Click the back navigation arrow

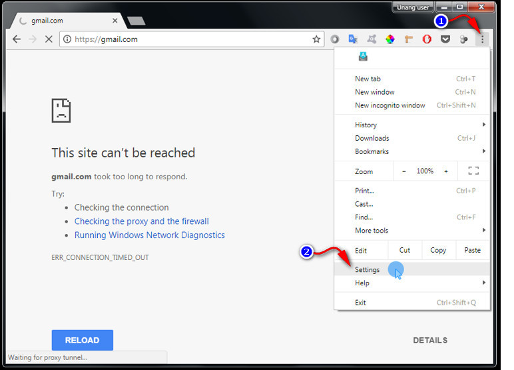click(x=17, y=39)
